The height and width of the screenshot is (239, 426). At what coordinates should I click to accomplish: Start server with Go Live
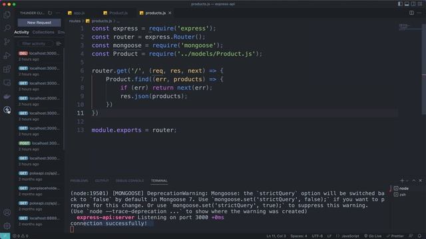click(x=373, y=236)
